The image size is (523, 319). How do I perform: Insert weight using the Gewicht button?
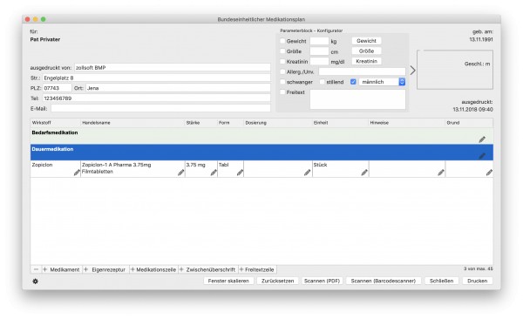coord(366,41)
